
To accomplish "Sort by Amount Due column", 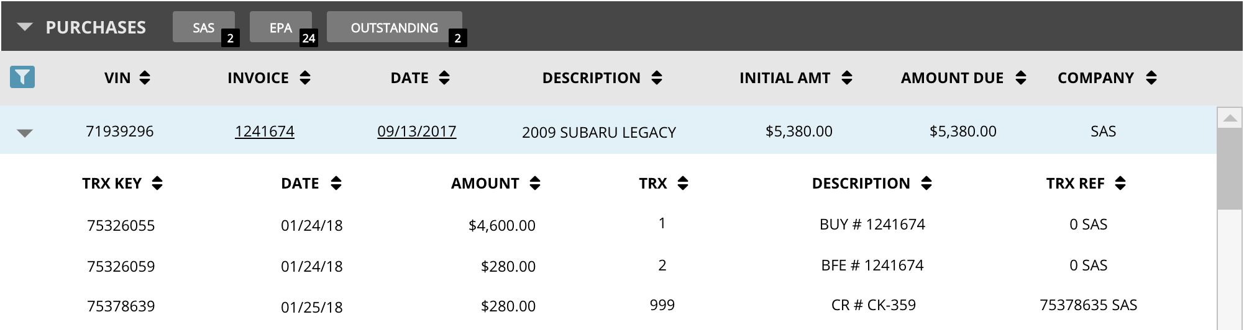I will point(1020,78).
